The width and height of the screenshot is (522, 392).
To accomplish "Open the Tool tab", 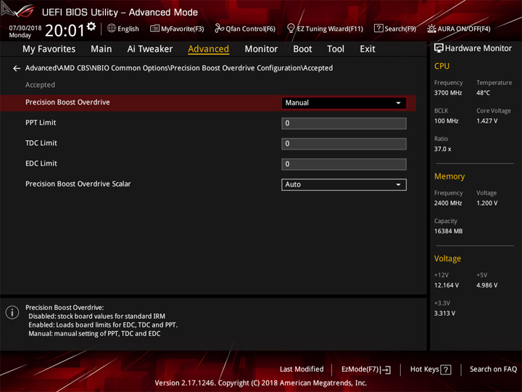I will tap(336, 49).
